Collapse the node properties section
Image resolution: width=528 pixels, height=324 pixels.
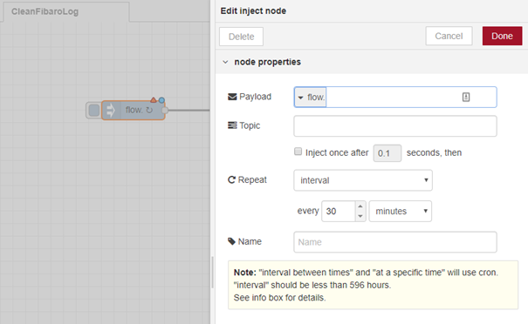(225, 62)
